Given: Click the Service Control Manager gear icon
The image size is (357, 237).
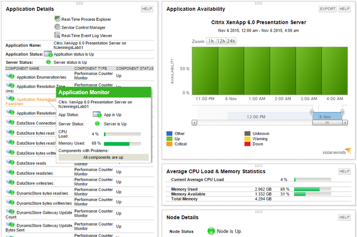Looking at the screenshot, I should (57, 27).
